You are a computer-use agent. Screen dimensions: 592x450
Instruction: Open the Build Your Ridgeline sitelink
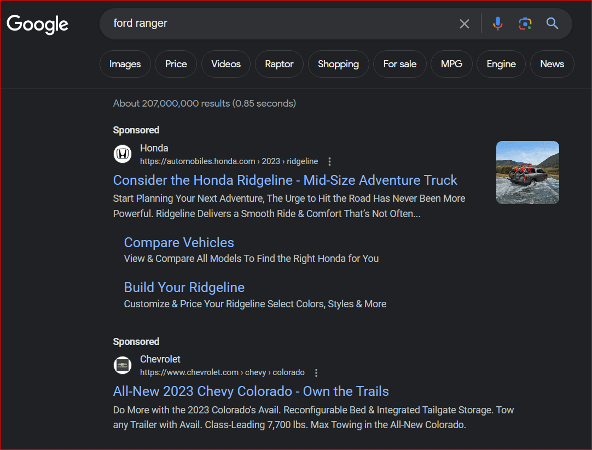[x=184, y=288]
